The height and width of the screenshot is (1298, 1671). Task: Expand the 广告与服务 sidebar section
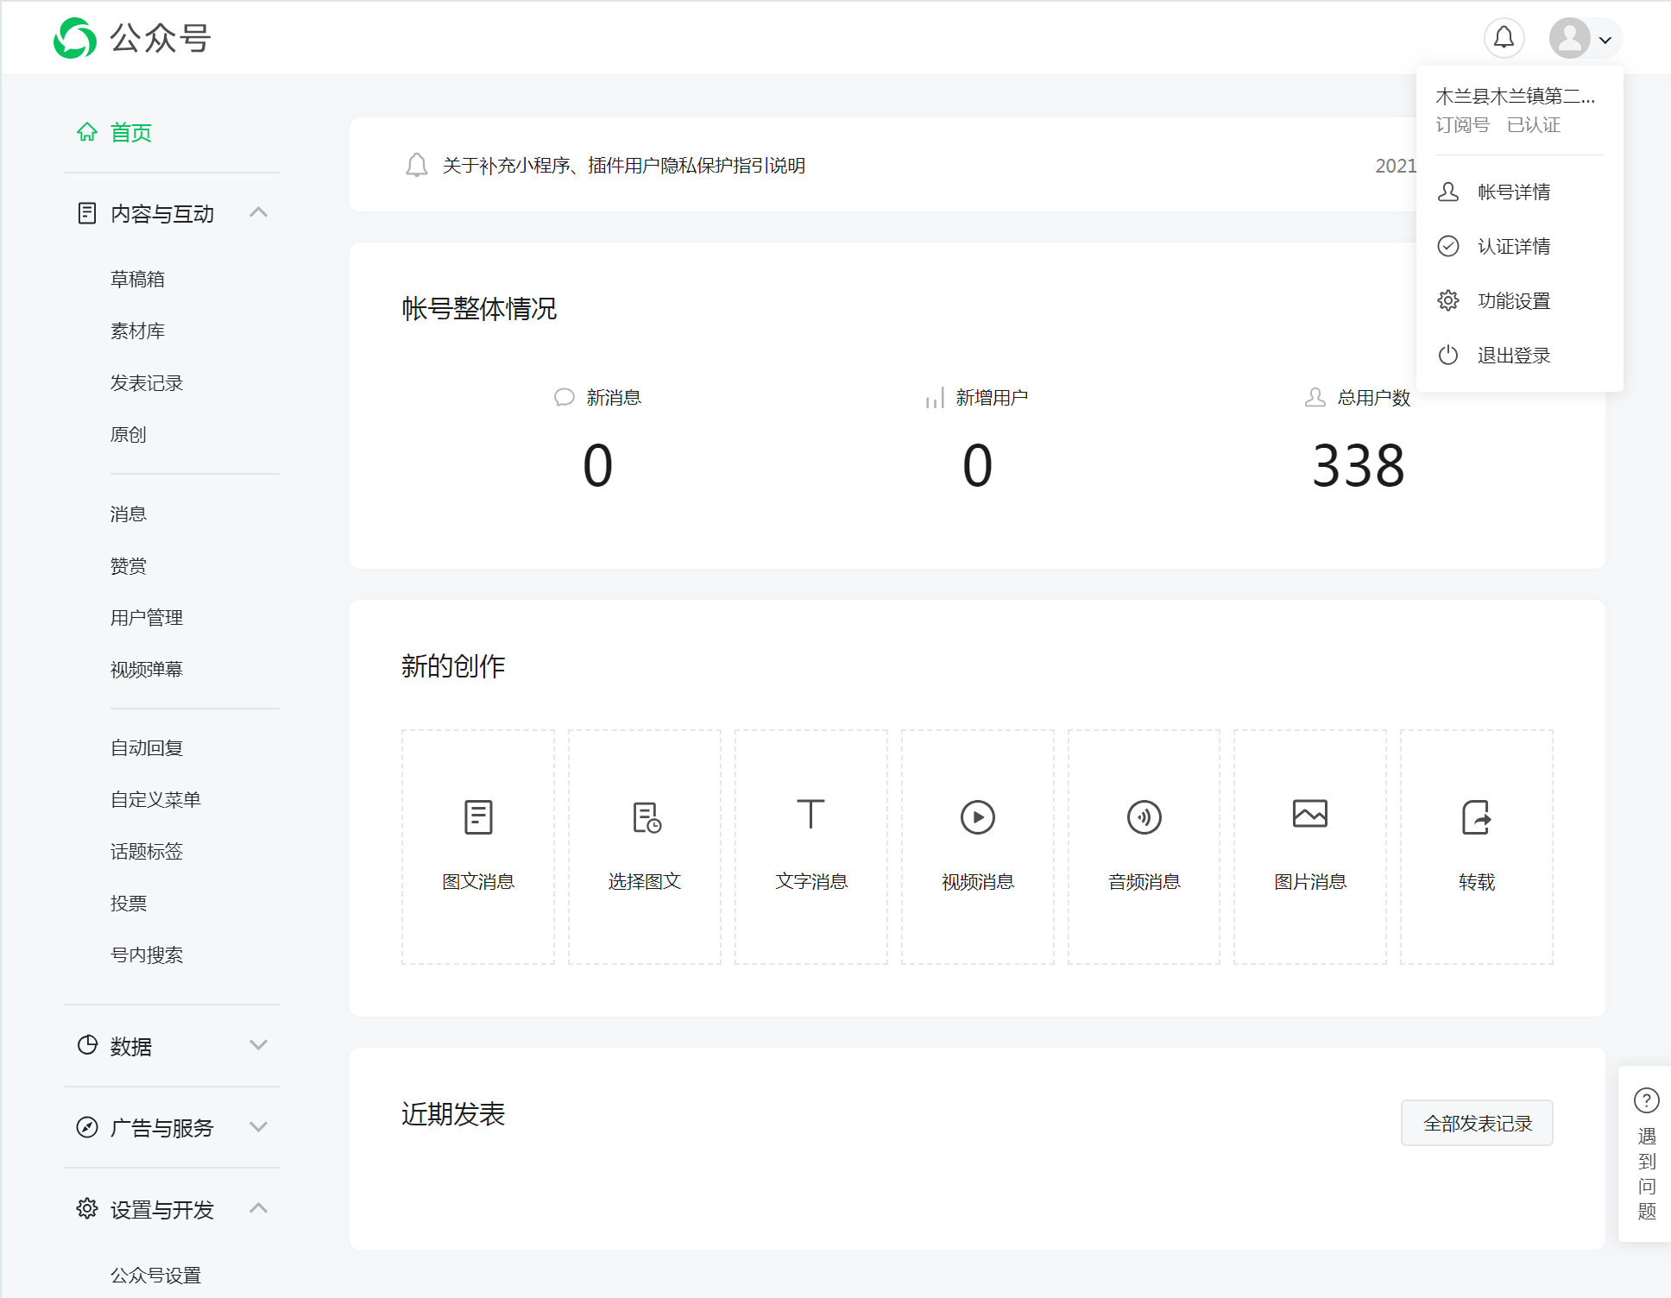pyautogui.click(x=258, y=1127)
